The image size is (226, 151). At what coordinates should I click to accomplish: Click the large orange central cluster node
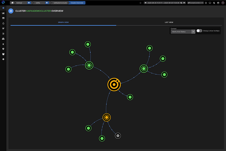point(114,85)
